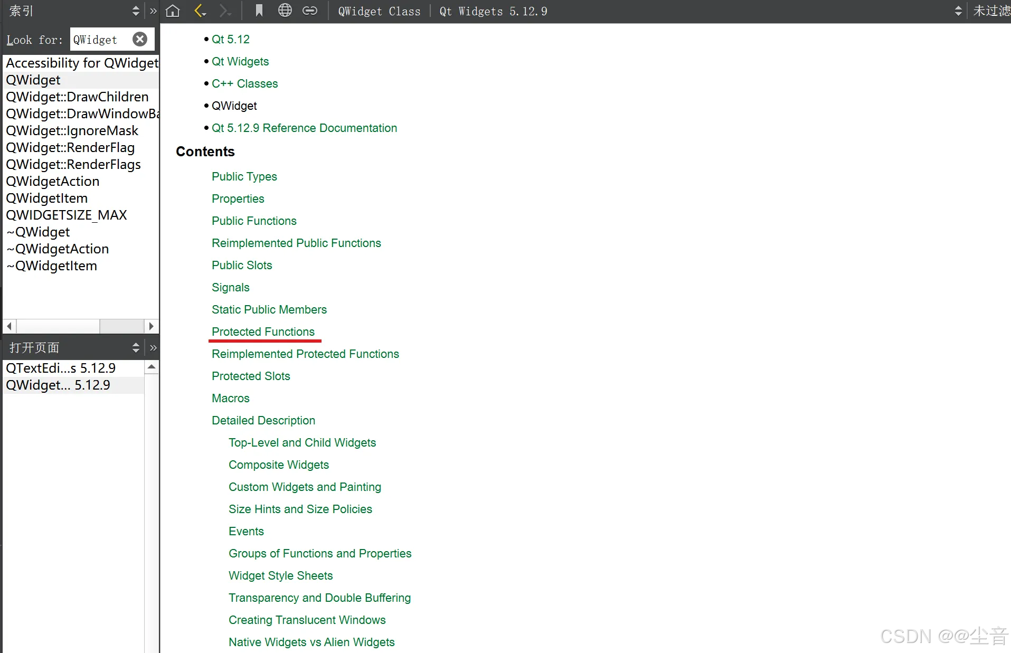Select QWidgetItem in the index
The height and width of the screenshot is (653, 1011).
click(x=82, y=198)
